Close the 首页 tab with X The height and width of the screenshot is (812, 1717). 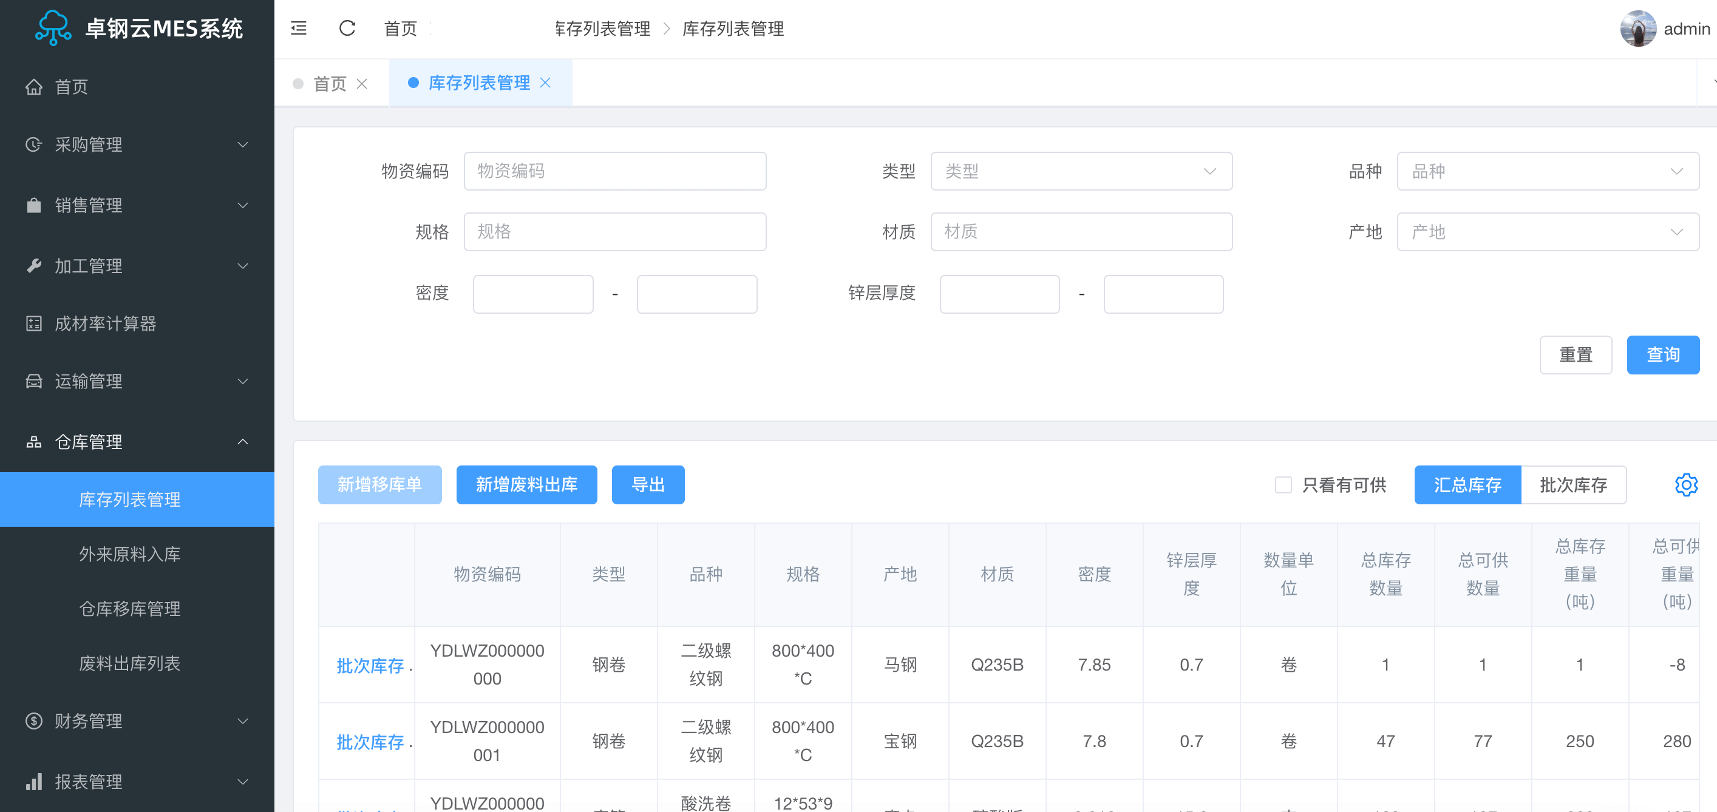(x=362, y=84)
